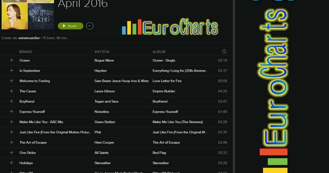Click the plus icon next to Holidays
Viewport: 329px width, 173px height.
click(x=11, y=163)
